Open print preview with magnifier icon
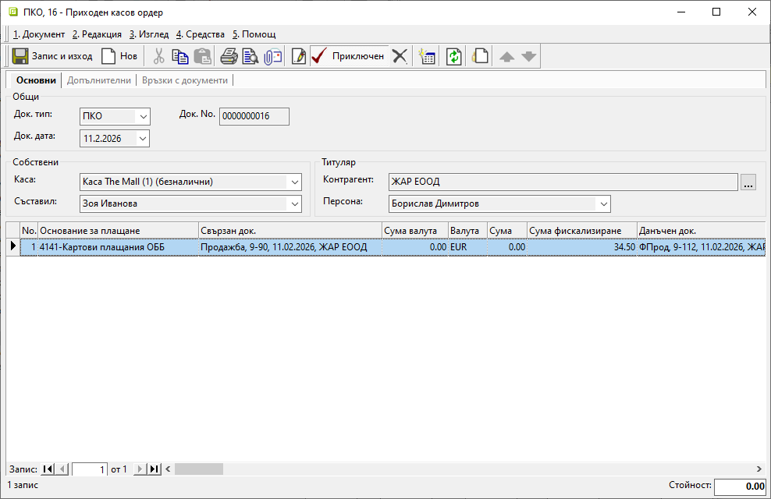This screenshot has width=771, height=499. 250,56
